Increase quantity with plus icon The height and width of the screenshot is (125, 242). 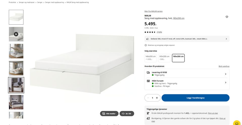[157, 98]
